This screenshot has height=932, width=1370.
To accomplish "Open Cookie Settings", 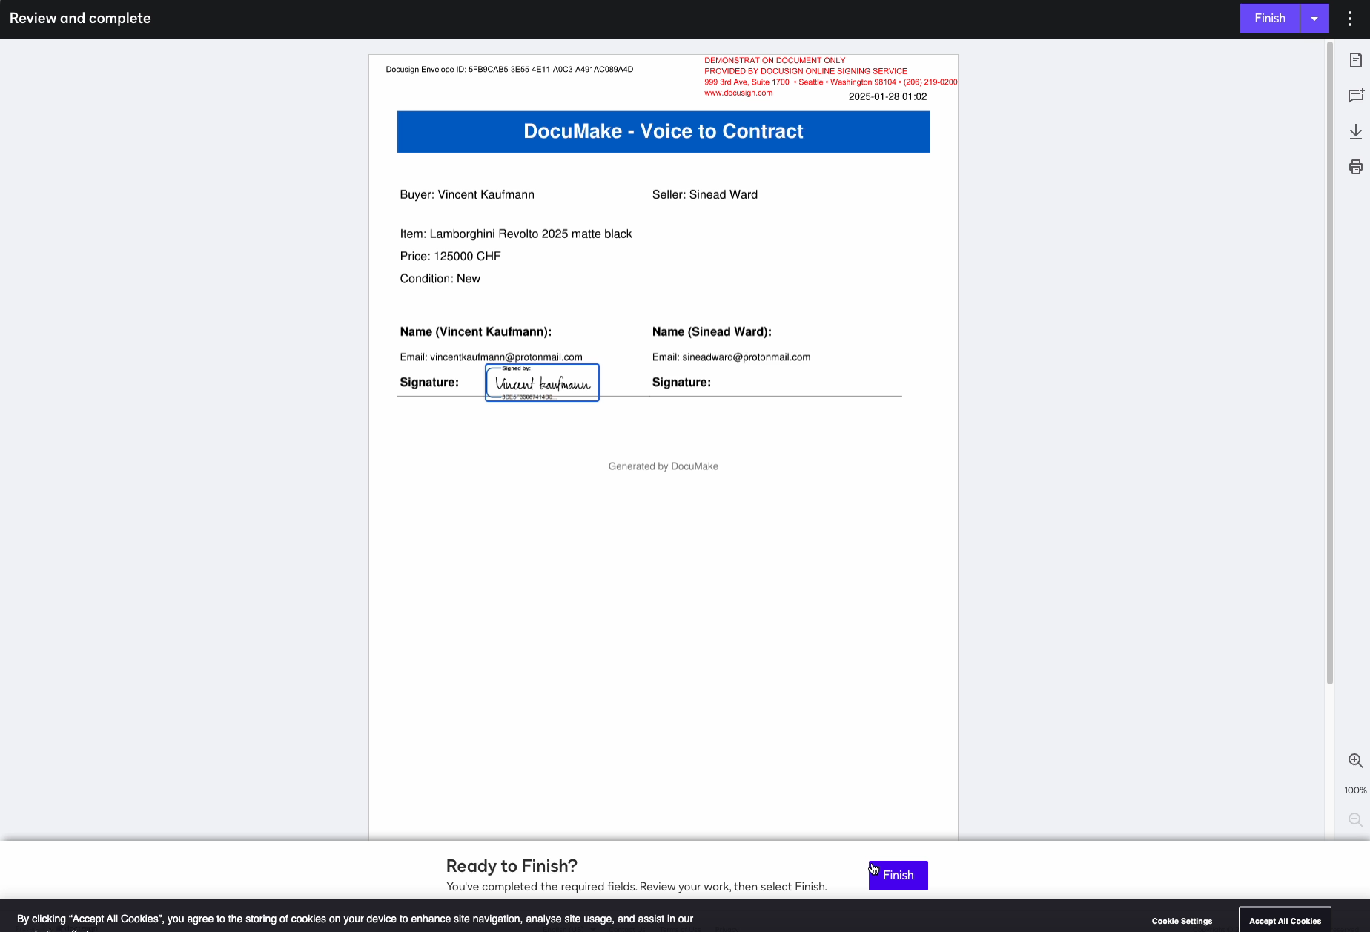I will tap(1182, 921).
